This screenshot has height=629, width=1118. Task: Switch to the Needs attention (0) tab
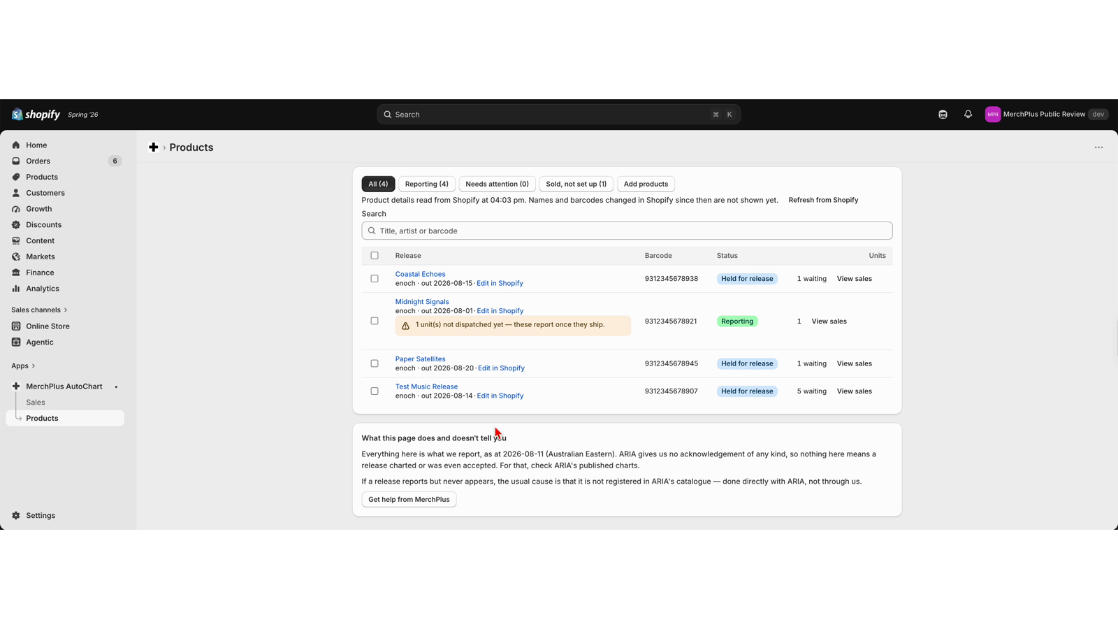coord(498,185)
